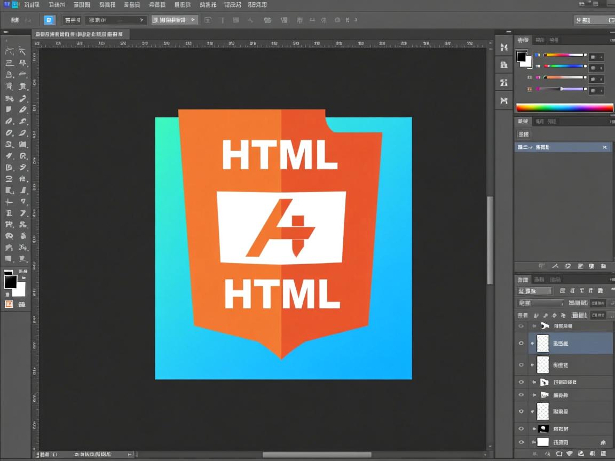Image resolution: width=615 pixels, height=461 pixels.
Task: Switch to the Channels tab beside Layers
Action: tap(540, 279)
